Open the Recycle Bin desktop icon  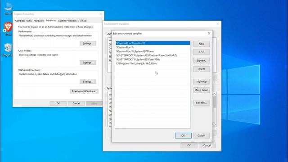tap(7, 49)
